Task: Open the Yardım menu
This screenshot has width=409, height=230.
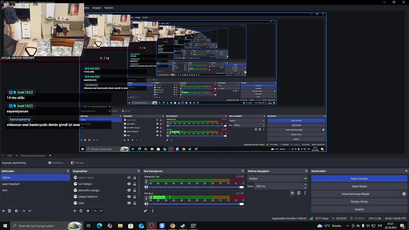Action: [109, 8]
